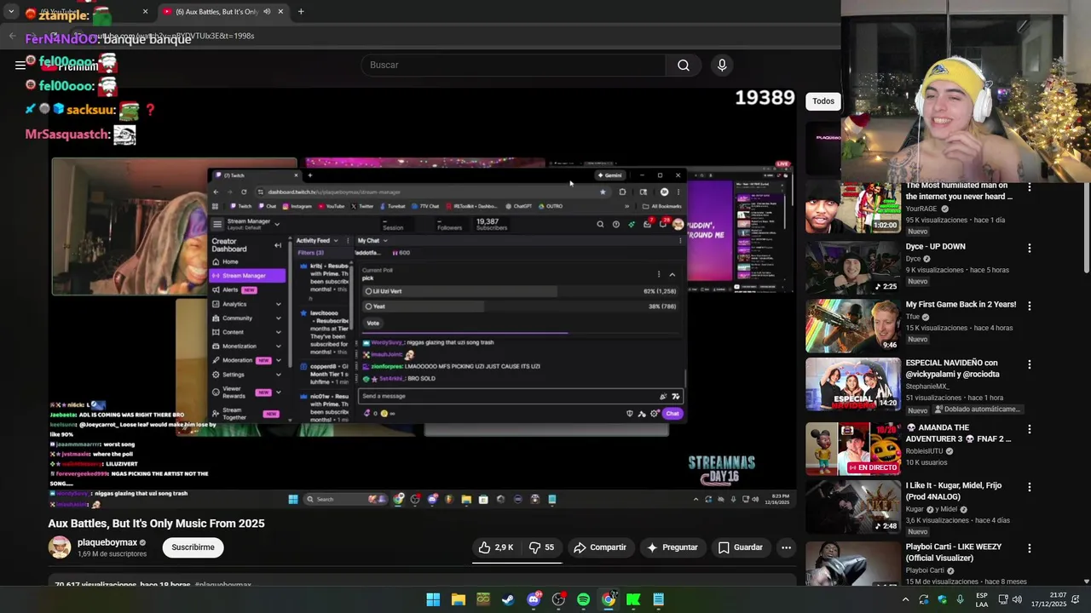Open the I Like It - Kugar video
1091x613 pixels.
(x=954, y=491)
